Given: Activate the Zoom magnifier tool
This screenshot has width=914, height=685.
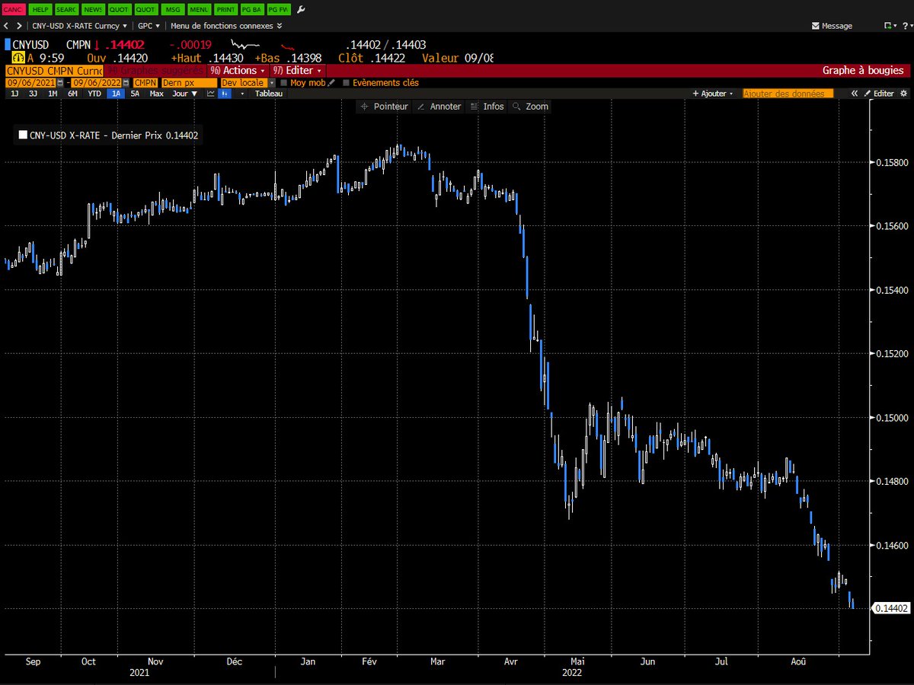Looking at the screenshot, I should coord(531,107).
